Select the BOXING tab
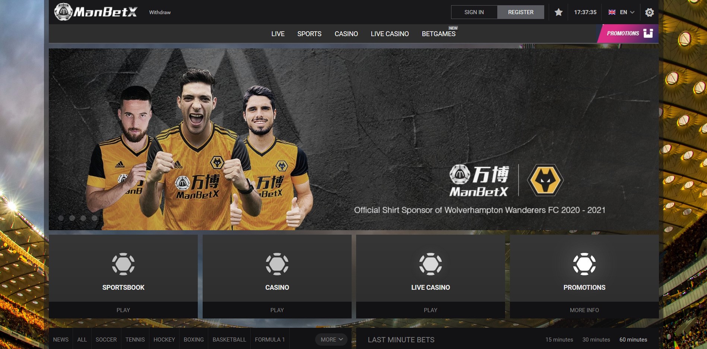Screen dimensions: 707x349 194,340
